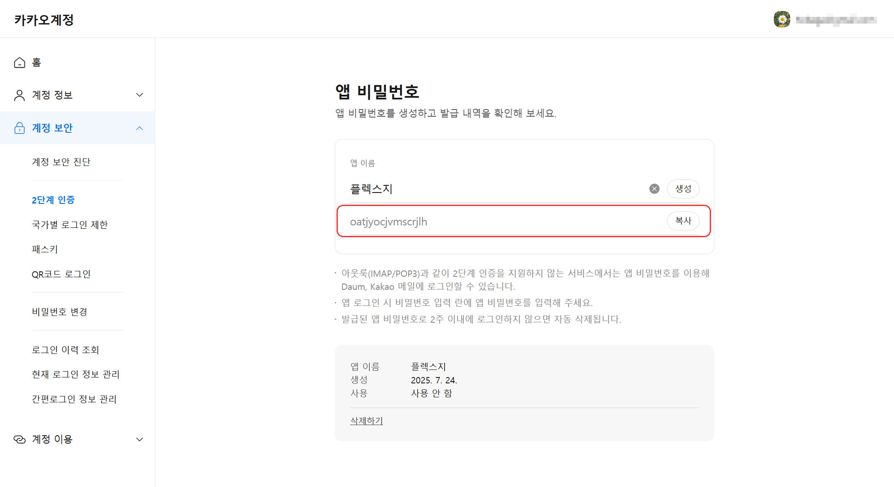Select 2단계 인증 menu item

click(53, 200)
